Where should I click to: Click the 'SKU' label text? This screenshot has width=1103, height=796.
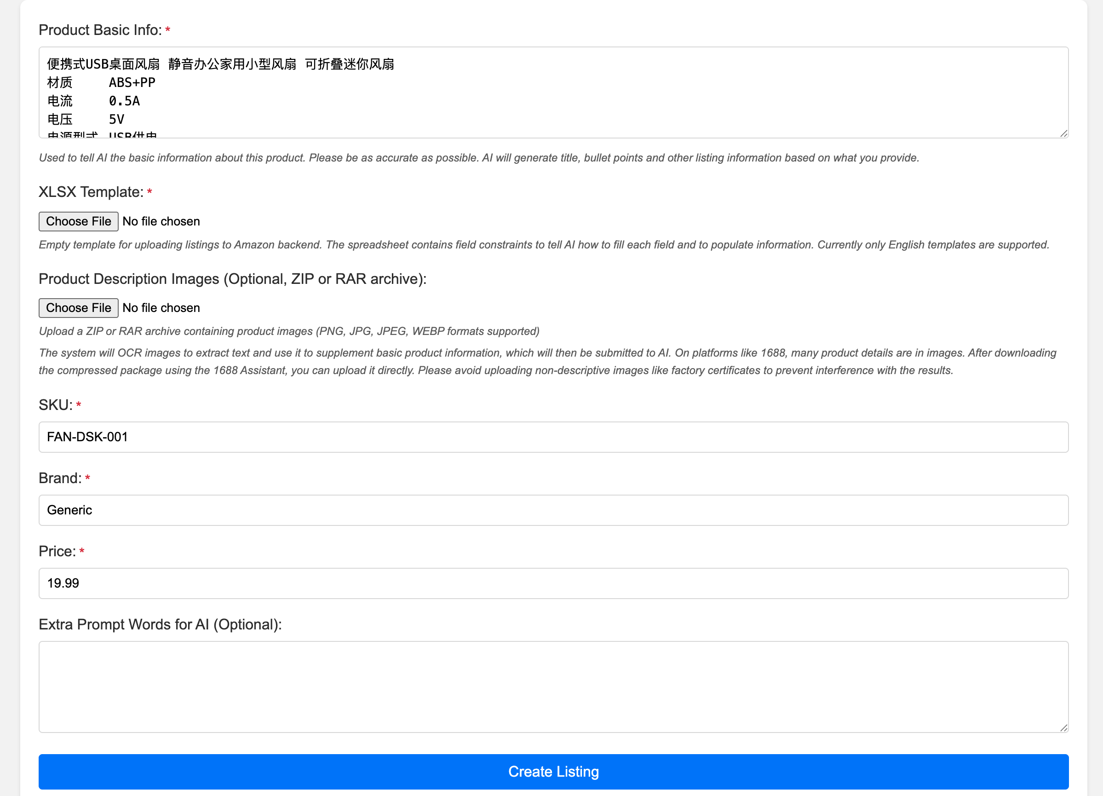pos(56,405)
